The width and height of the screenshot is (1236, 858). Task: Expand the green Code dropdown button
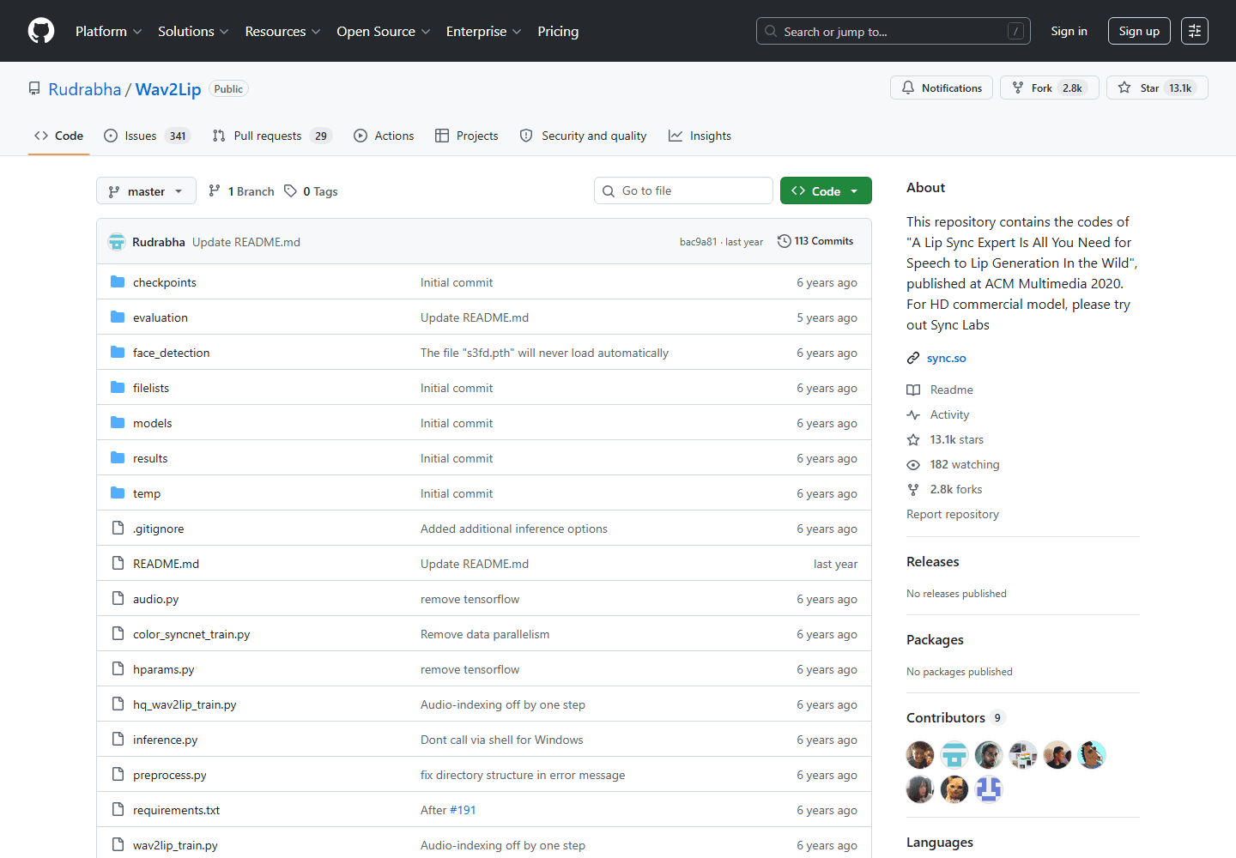tap(826, 190)
